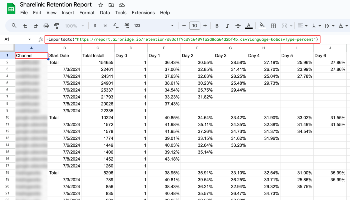350x200 pixels.
Task: Open the Edit menu
Action: (37, 12)
